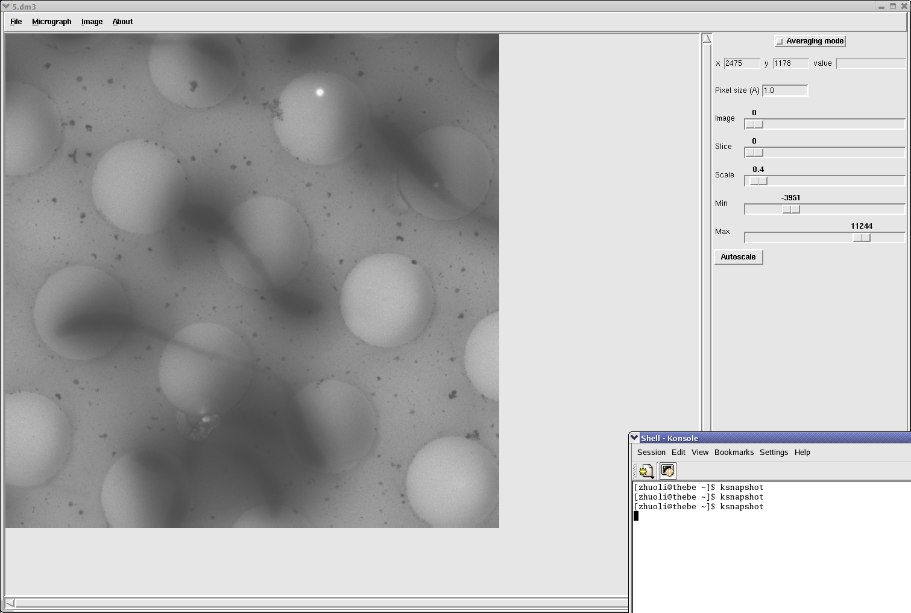
Task: Open the File menu
Action: point(16,22)
